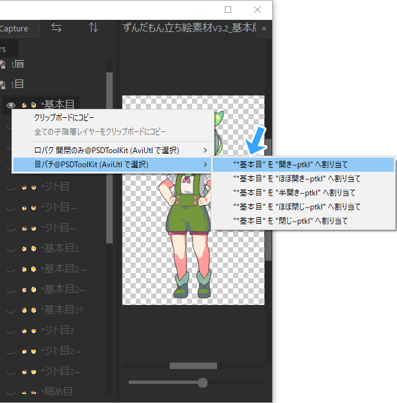The width and height of the screenshot is (397, 403).
Task: Click the zoom slider handle
Action: tap(202, 382)
